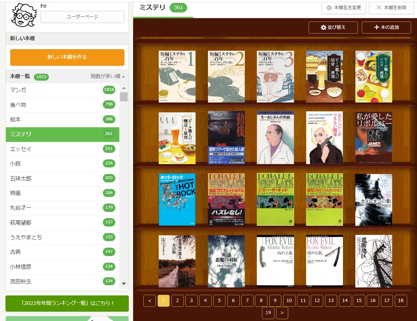Viewport: 417px width, 321px height.
Task: Select the 吉田秋生 bookshelf
Action: [x=62, y=281]
